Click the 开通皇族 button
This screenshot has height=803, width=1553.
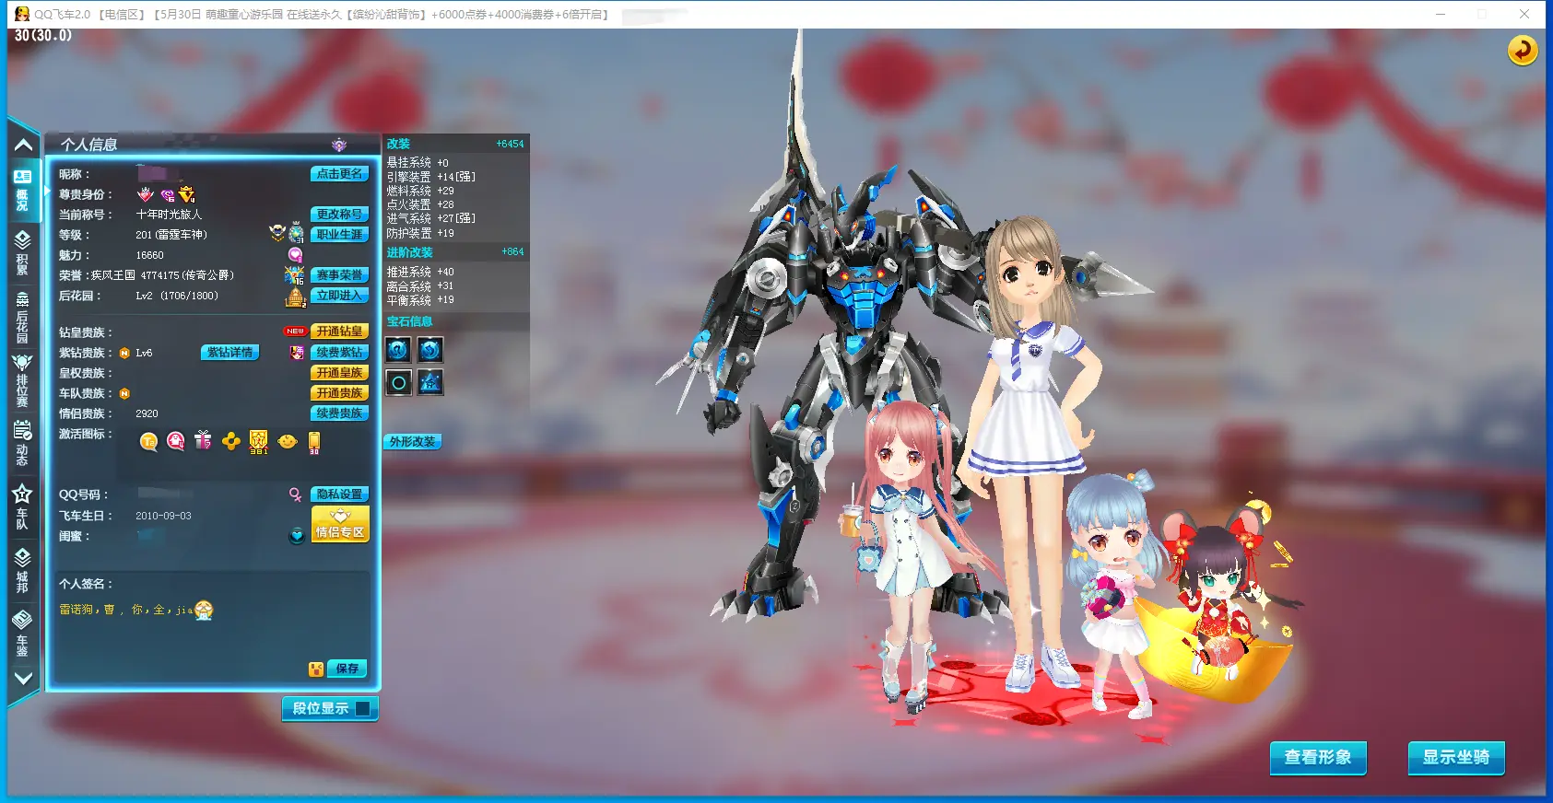click(339, 373)
